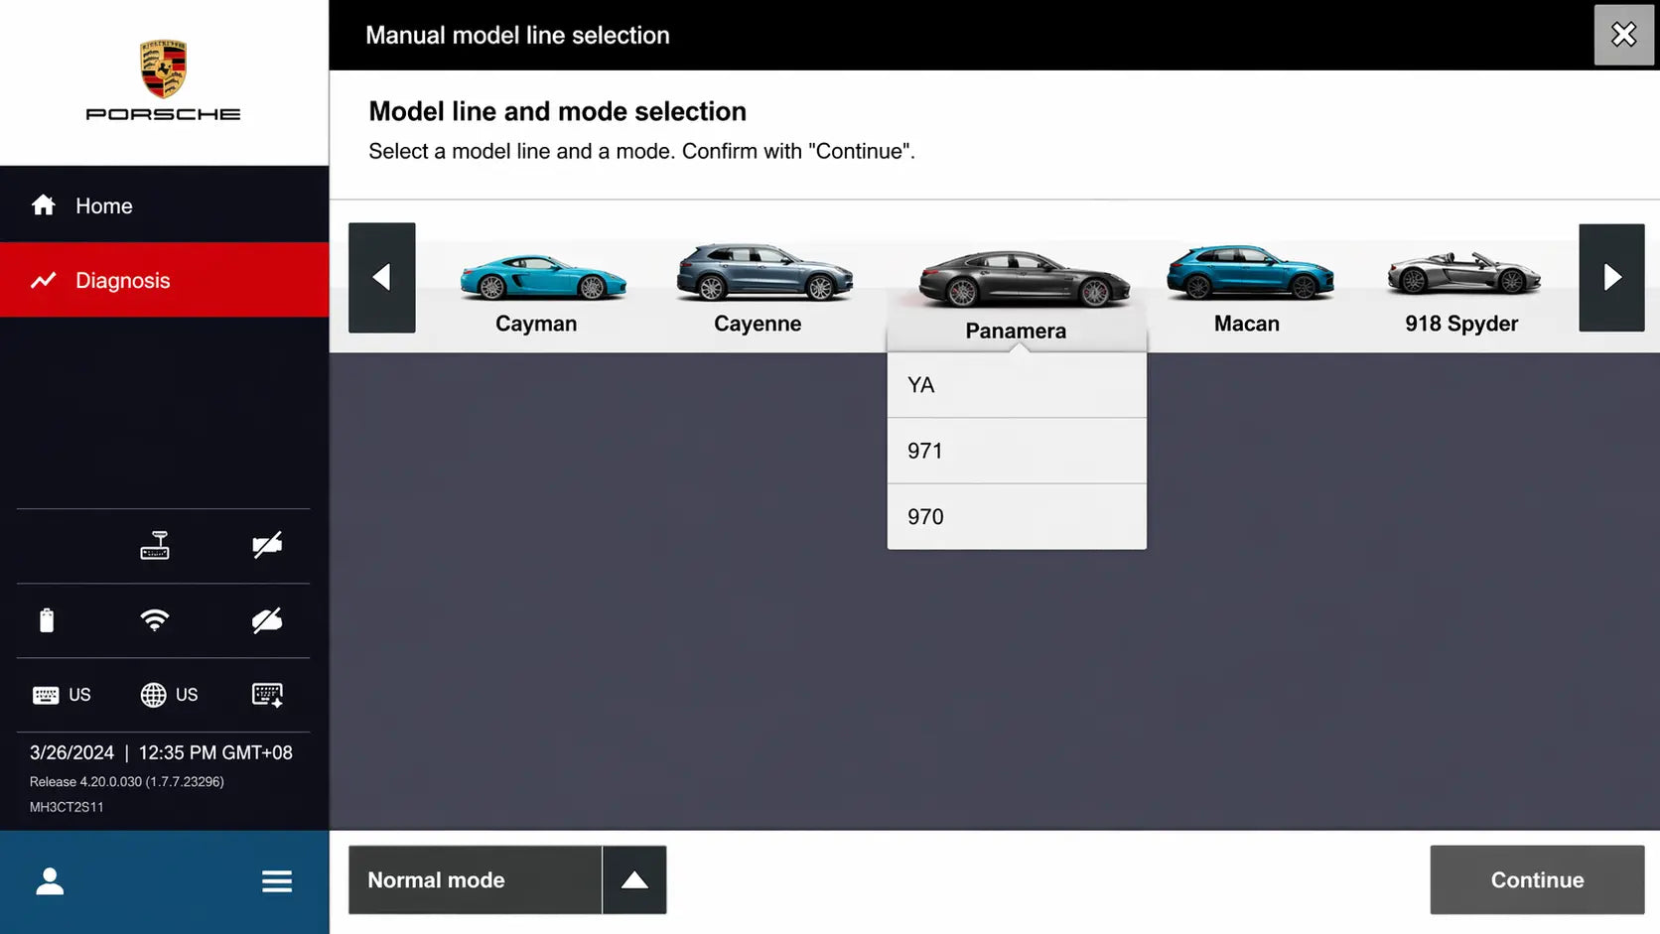
Task: Expand the Normal mode dropdown arrow
Action: click(x=634, y=880)
